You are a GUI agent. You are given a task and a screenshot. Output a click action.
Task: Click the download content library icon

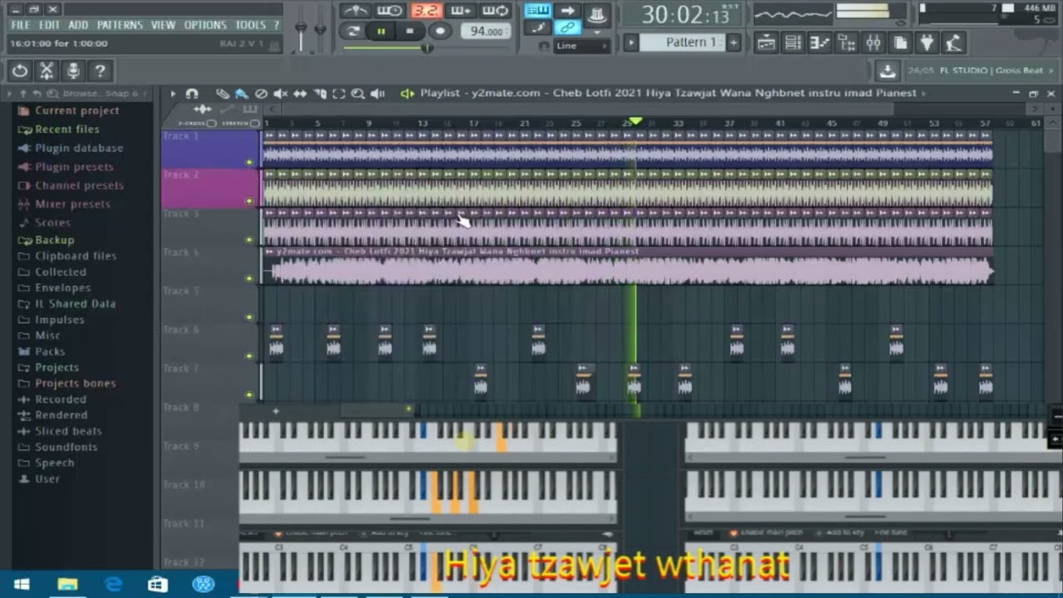point(887,71)
